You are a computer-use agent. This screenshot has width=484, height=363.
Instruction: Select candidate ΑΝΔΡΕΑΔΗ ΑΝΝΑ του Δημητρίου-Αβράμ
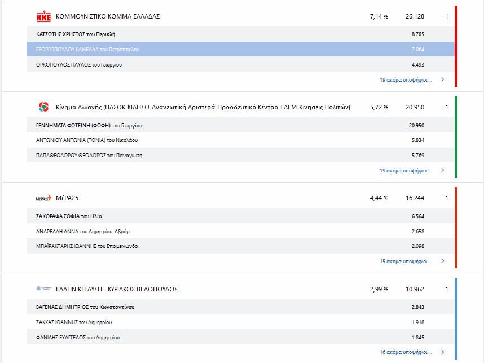point(83,231)
